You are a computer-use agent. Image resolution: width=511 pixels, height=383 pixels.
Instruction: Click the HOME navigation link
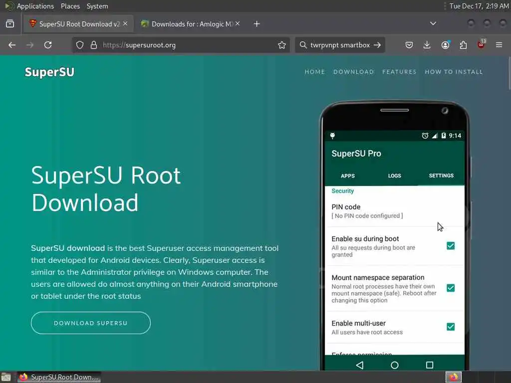(314, 72)
